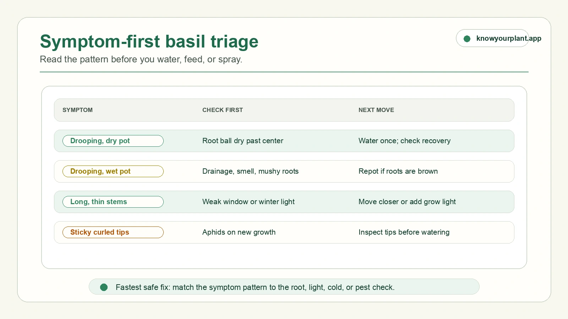
Task: Select the Drooping, wet pot pill
Action: 113,171
